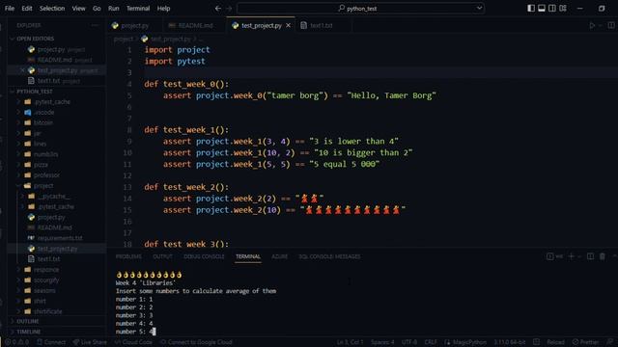Screen dimensions: 618x347
Task: Click the project breadcrumb segment
Action: point(124,39)
